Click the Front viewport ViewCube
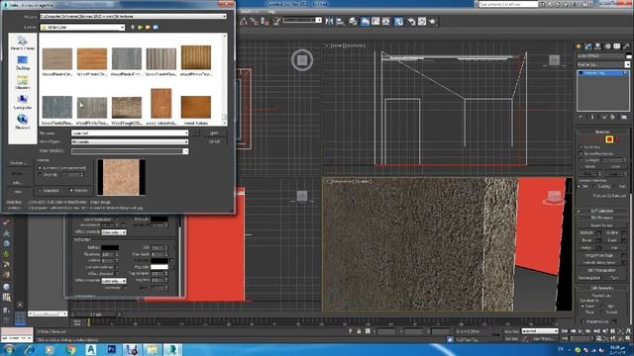The height and width of the screenshot is (356, 634). 554,60
